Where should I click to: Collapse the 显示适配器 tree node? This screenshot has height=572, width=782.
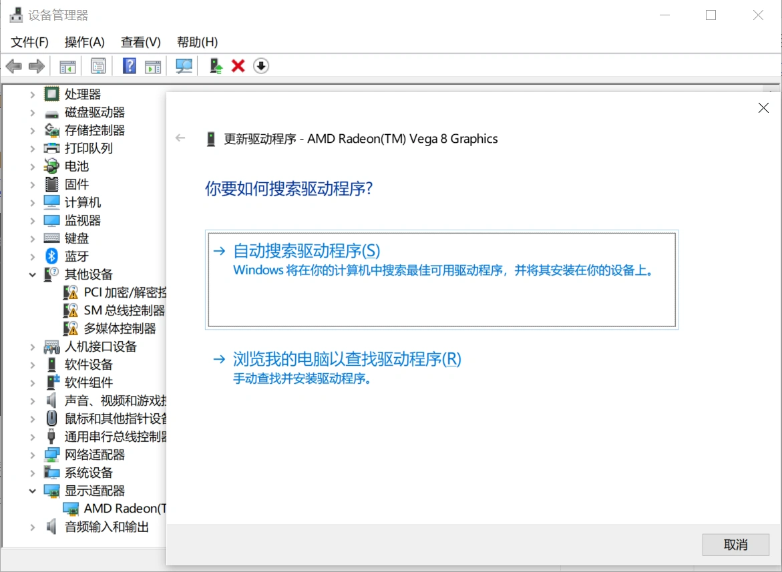click(33, 491)
